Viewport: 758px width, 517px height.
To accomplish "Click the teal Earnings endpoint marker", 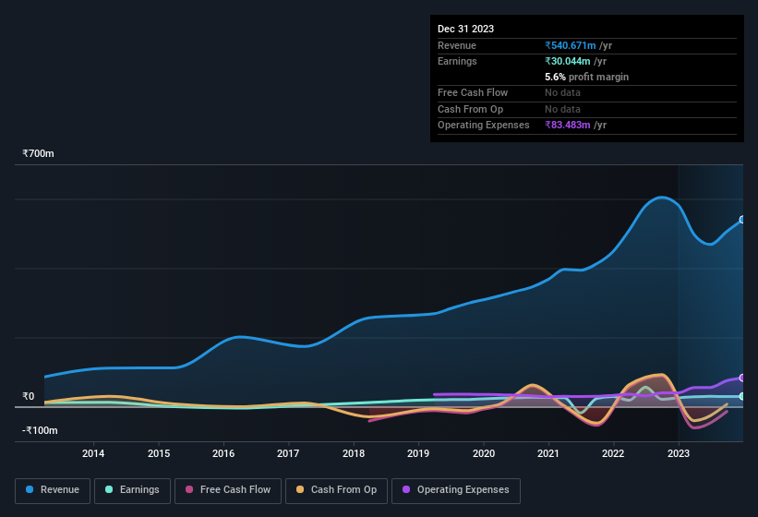I will (x=742, y=396).
